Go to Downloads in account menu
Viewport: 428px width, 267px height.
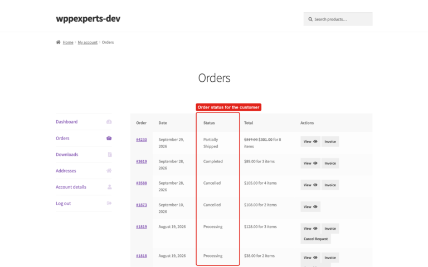point(67,155)
